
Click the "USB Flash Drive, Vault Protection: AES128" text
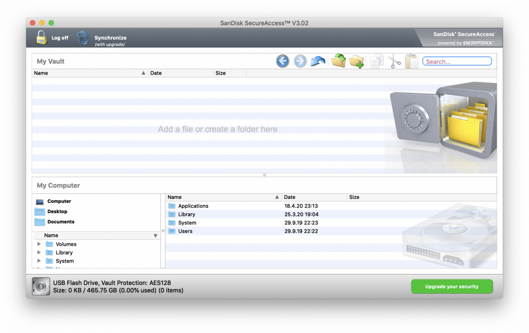pyautogui.click(x=112, y=283)
